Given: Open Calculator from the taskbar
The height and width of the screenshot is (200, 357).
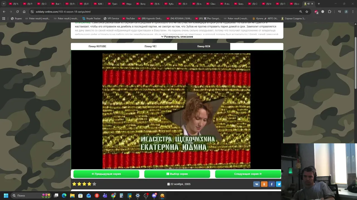Looking at the screenshot, I should (x=122, y=196).
